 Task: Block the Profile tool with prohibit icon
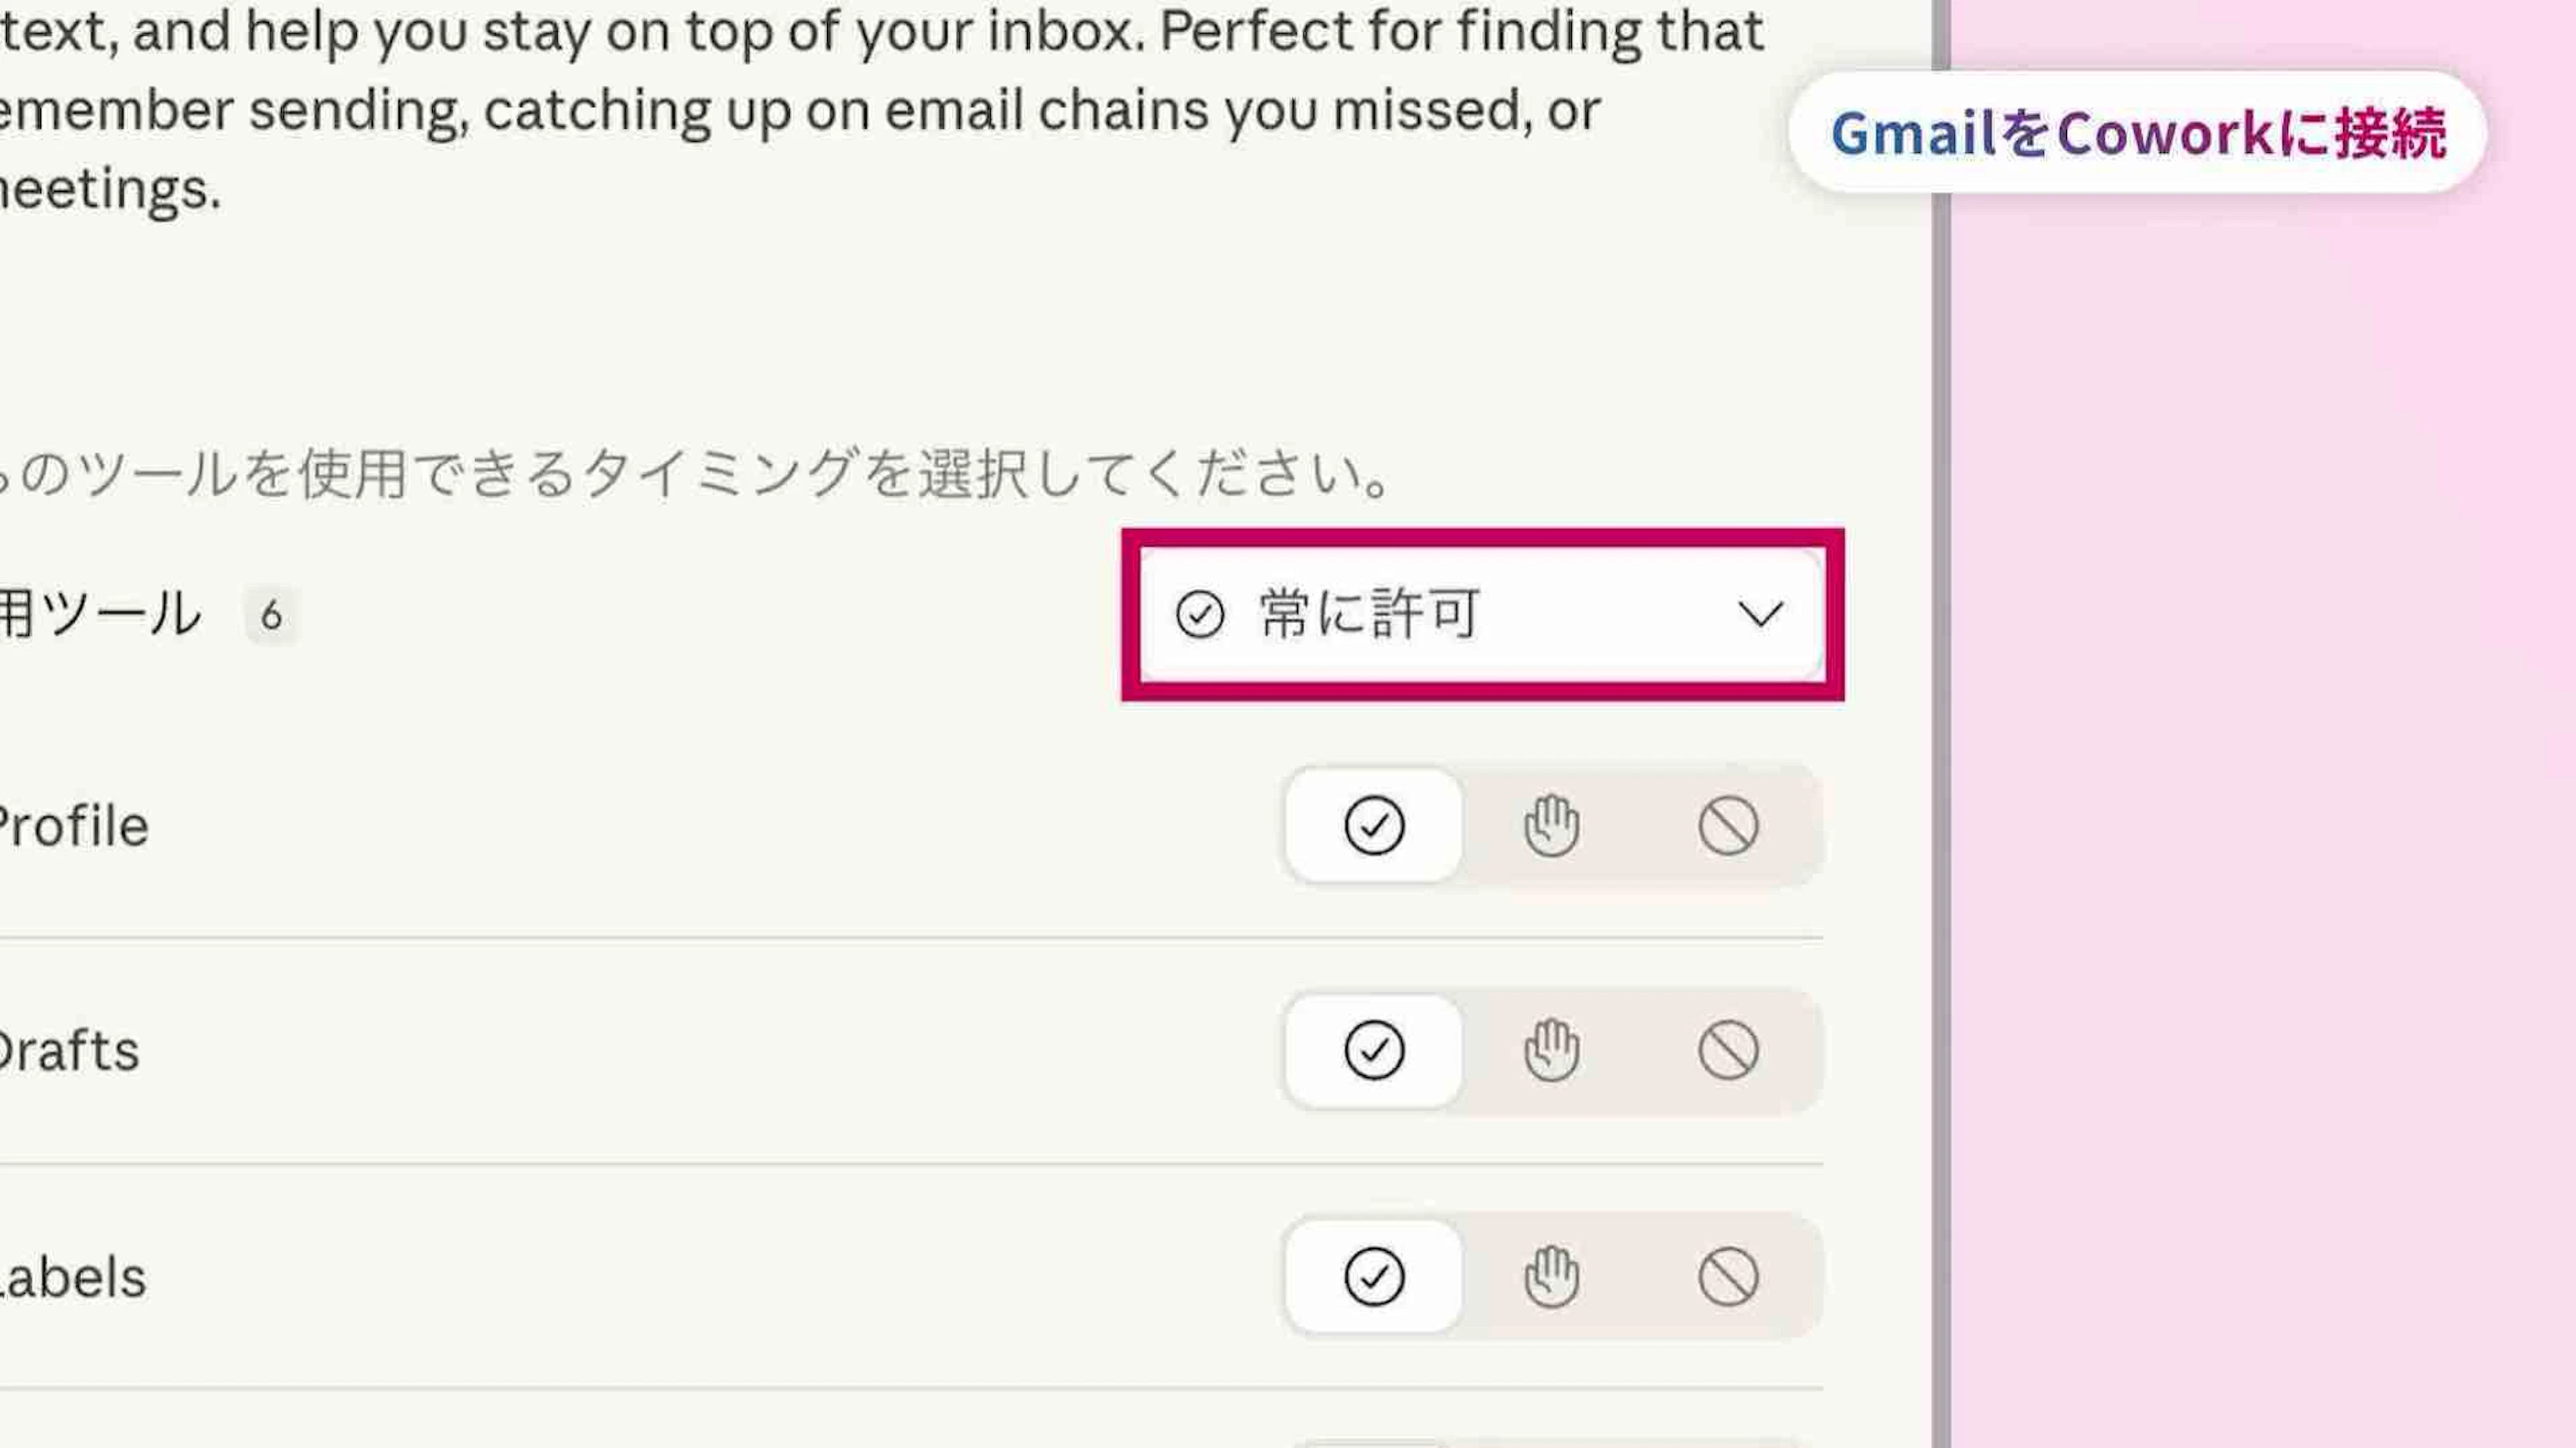(x=1728, y=826)
